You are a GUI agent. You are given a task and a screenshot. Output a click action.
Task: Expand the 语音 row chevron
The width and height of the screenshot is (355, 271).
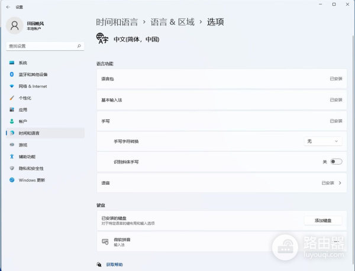click(x=340, y=183)
